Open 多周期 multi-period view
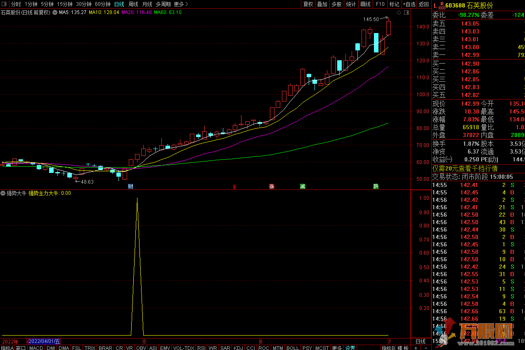This screenshot has height=350, width=525. coord(163,4)
